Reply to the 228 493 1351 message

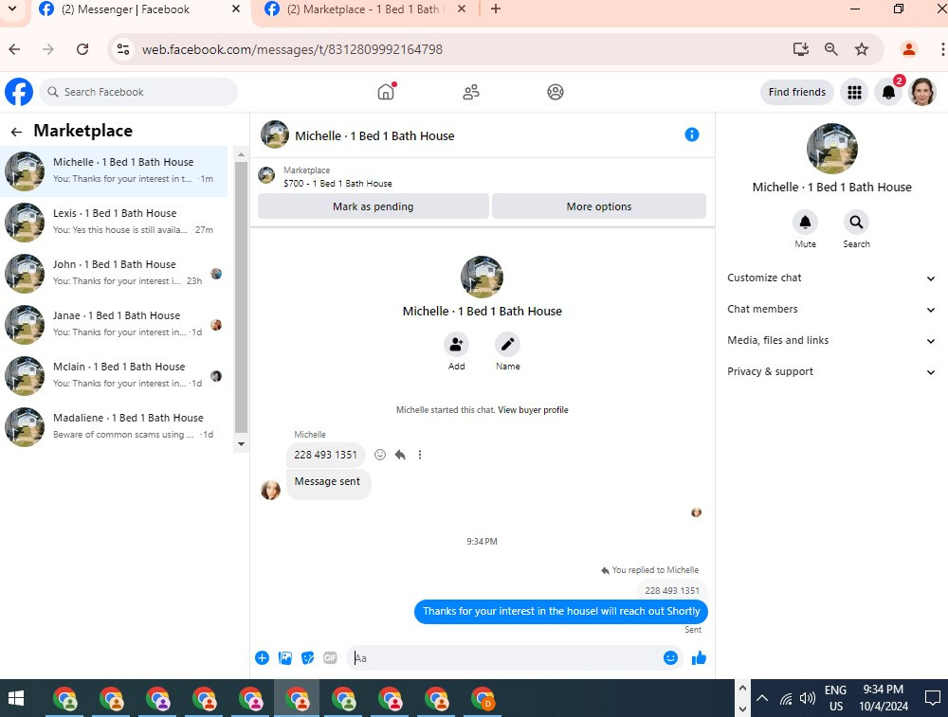pyautogui.click(x=400, y=455)
